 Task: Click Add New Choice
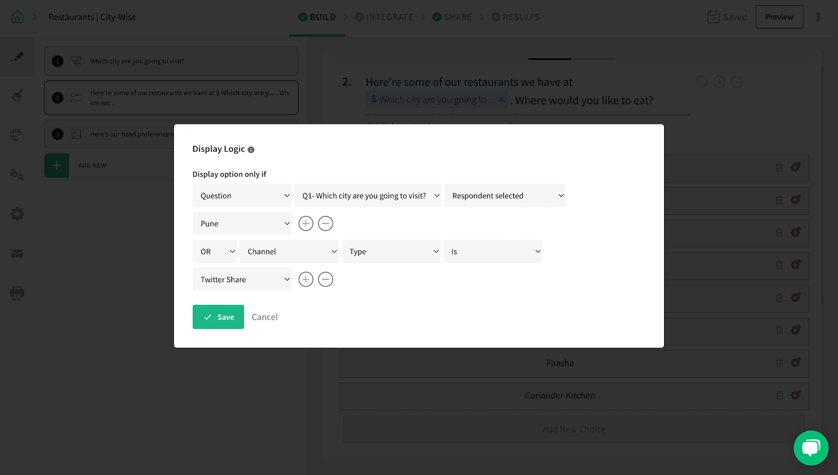(574, 429)
